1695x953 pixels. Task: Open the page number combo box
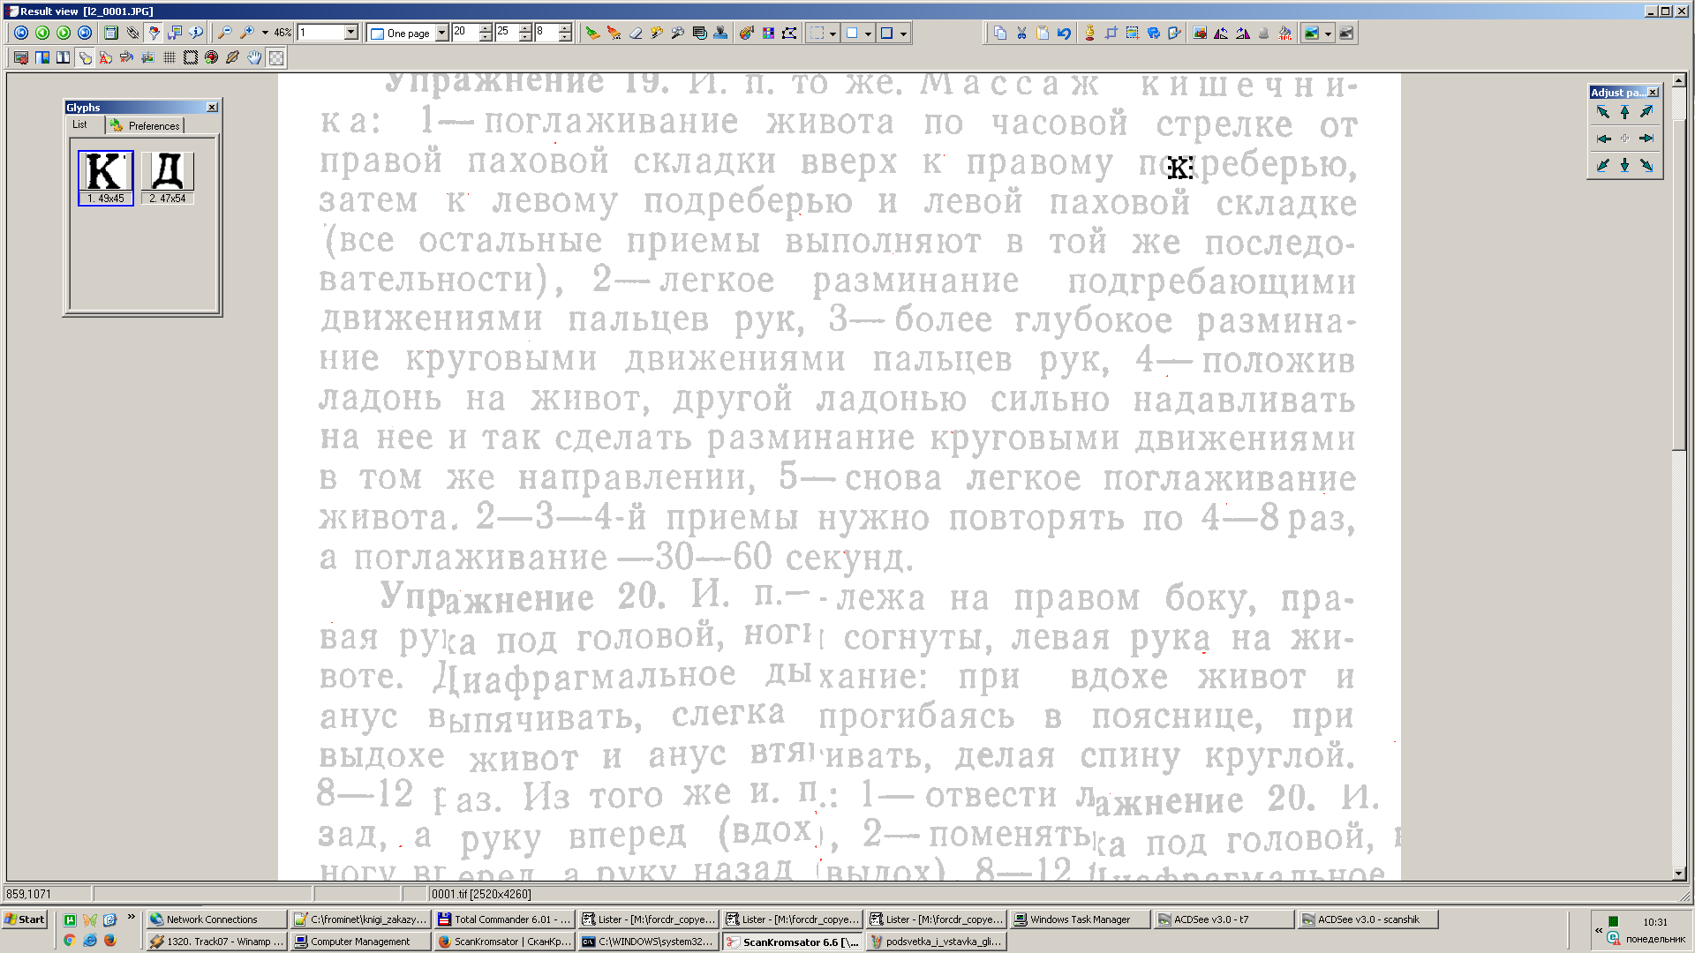pos(350,33)
